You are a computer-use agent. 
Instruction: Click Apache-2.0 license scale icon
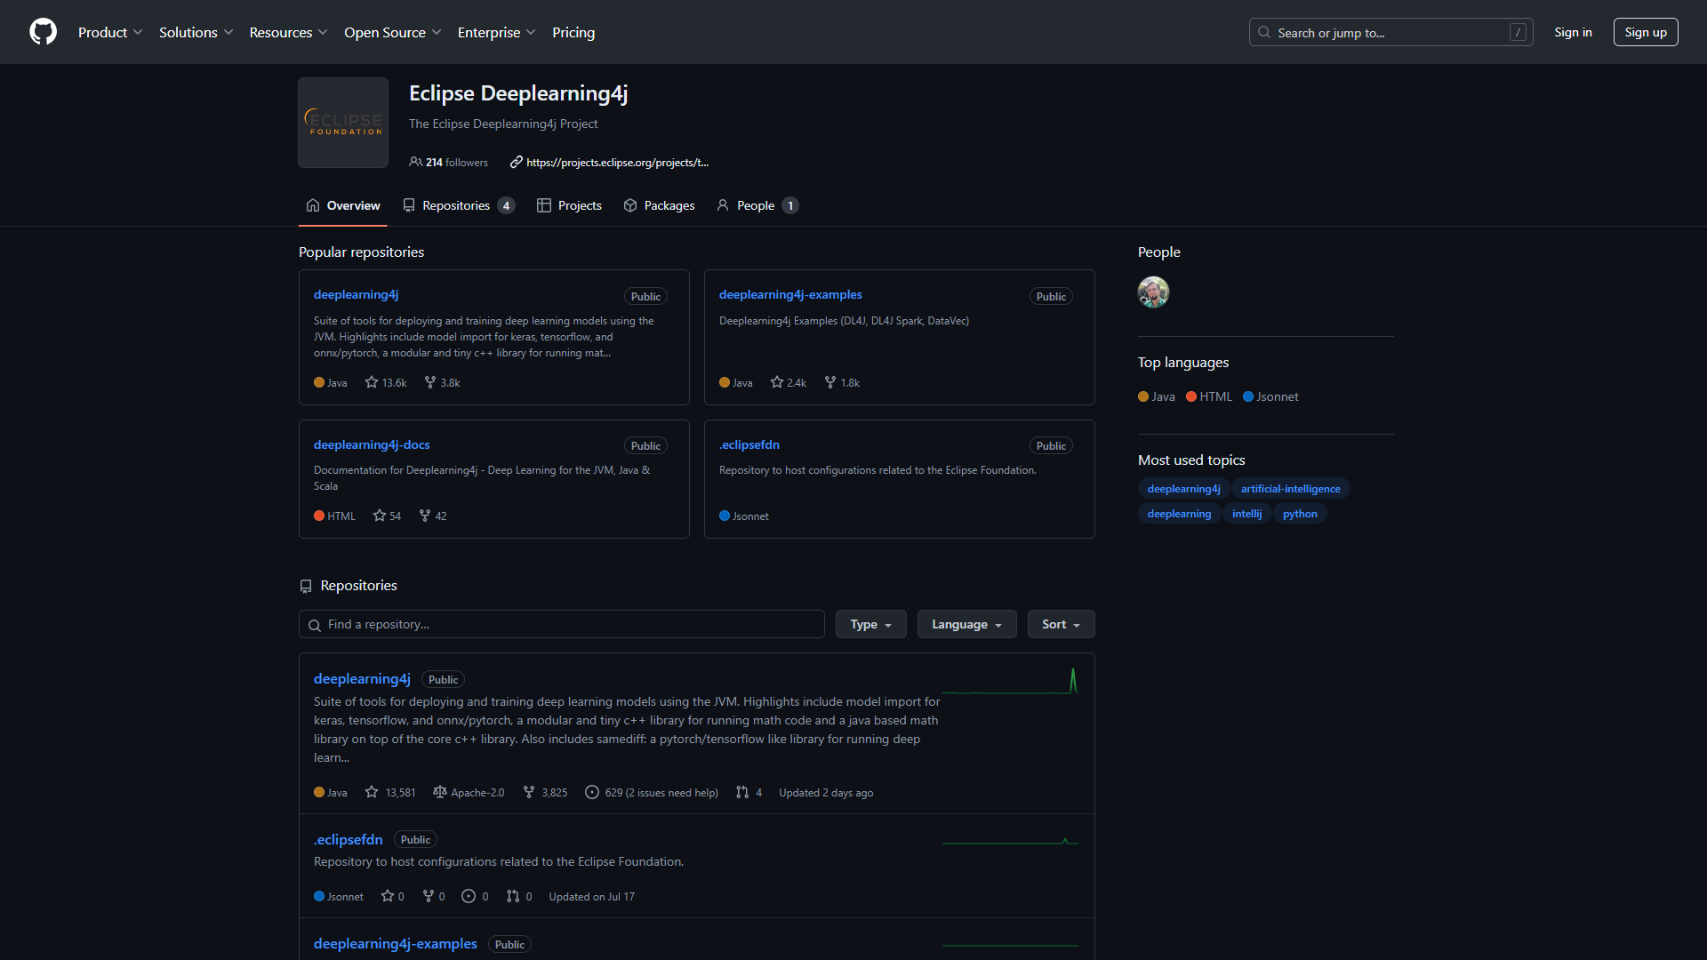pos(439,792)
